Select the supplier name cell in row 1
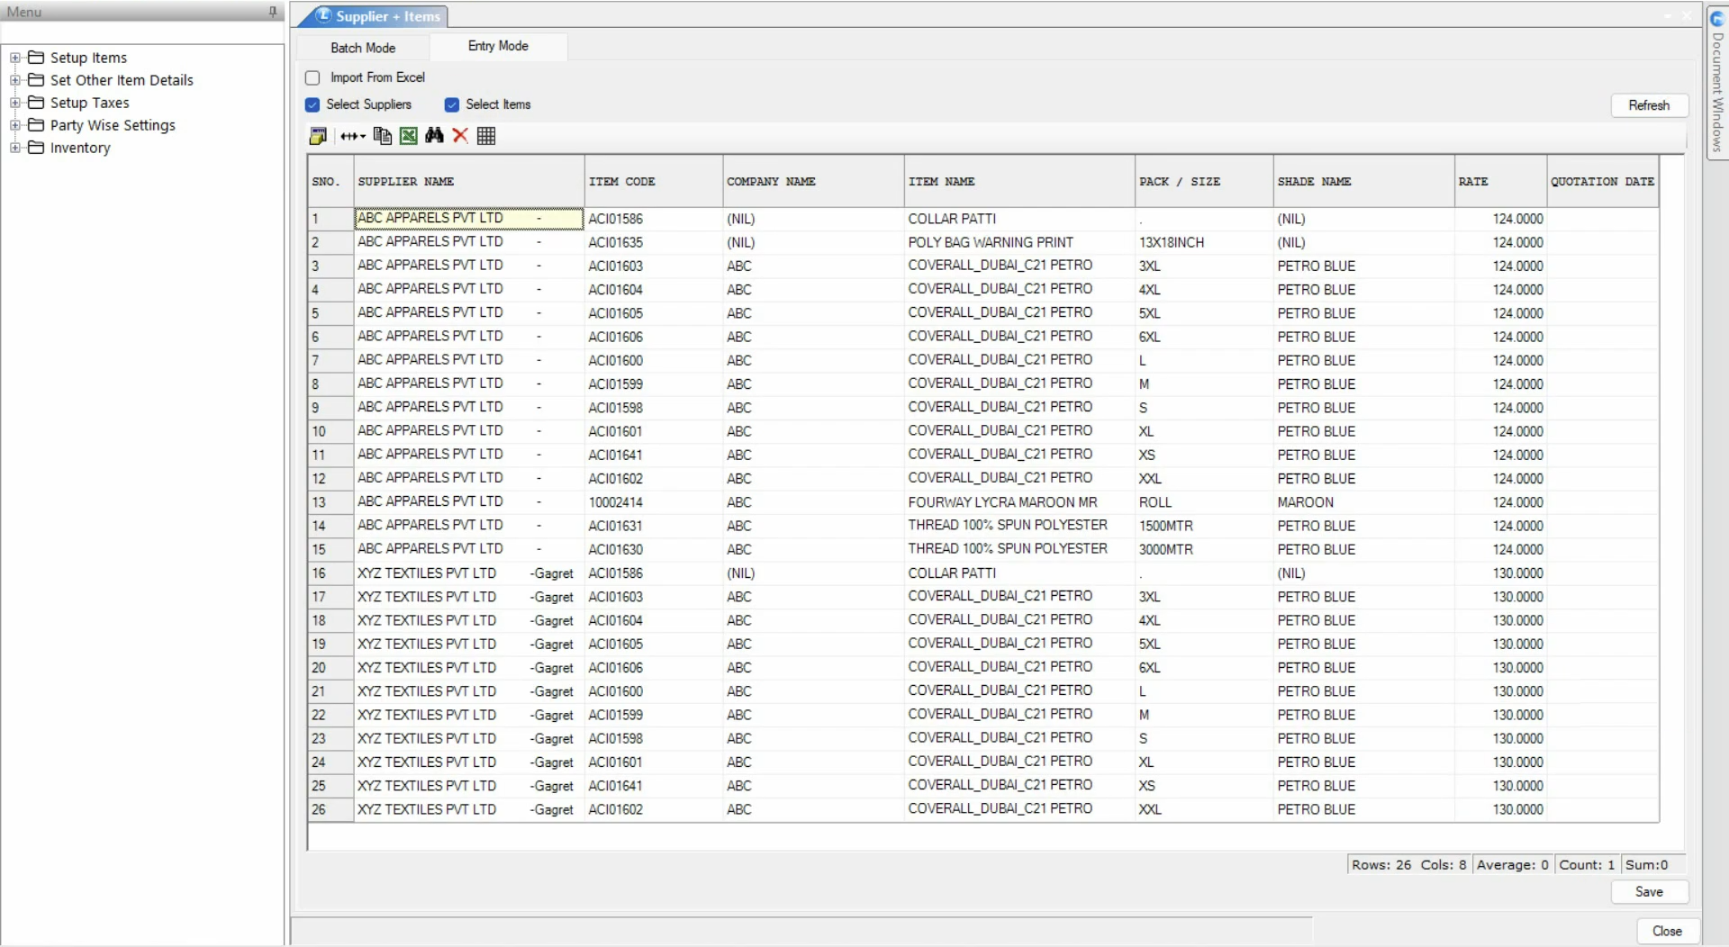1729x947 pixels. (468, 219)
